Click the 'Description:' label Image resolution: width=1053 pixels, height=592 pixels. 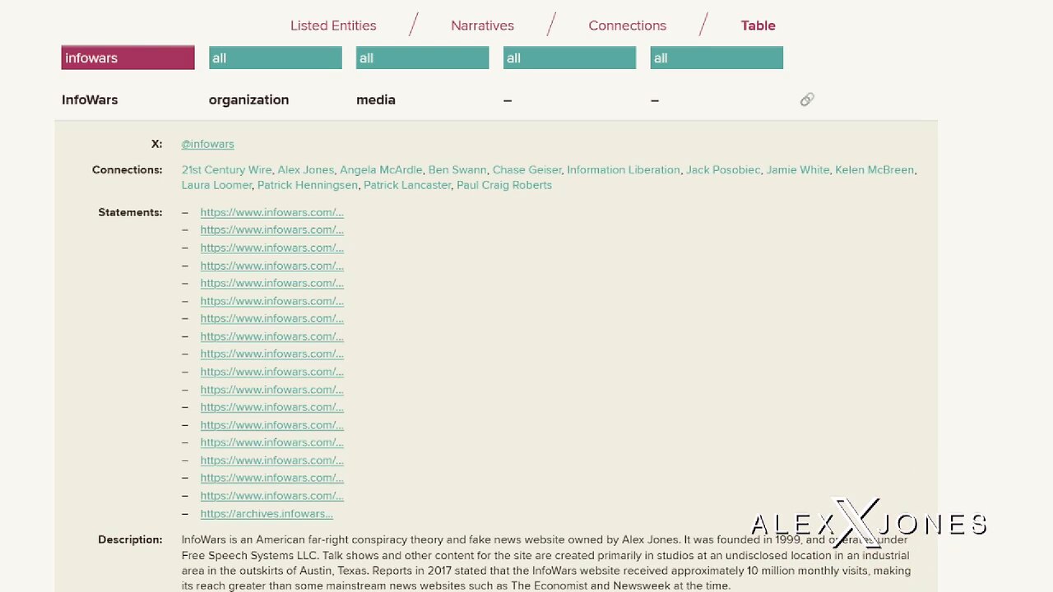click(x=130, y=539)
